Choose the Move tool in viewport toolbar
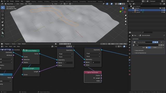 3,15
